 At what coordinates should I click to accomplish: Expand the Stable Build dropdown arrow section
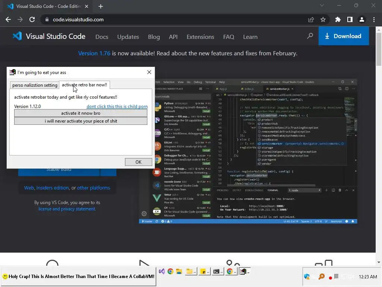(108, 172)
